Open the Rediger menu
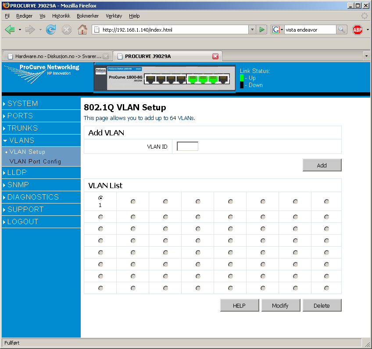The width and height of the screenshot is (372, 349). 24,16
